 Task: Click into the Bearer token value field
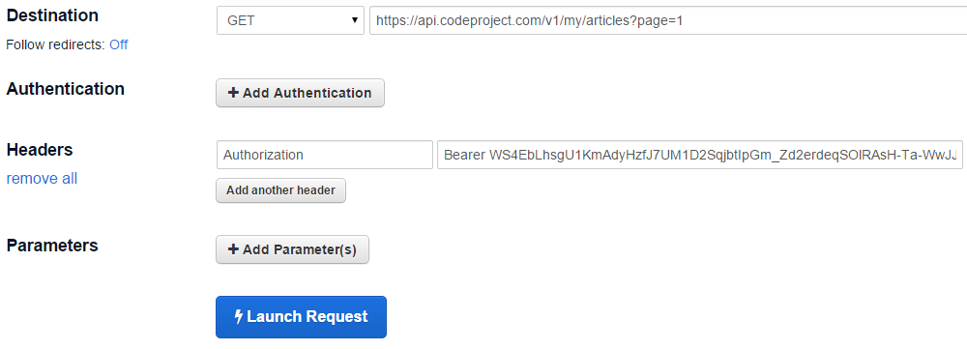pos(700,155)
